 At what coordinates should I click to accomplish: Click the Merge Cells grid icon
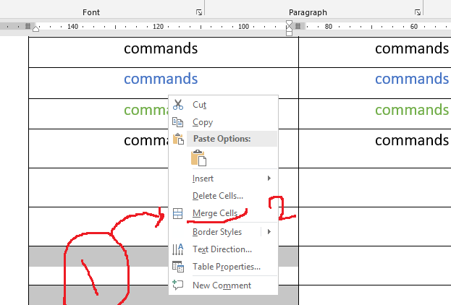click(178, 214)
